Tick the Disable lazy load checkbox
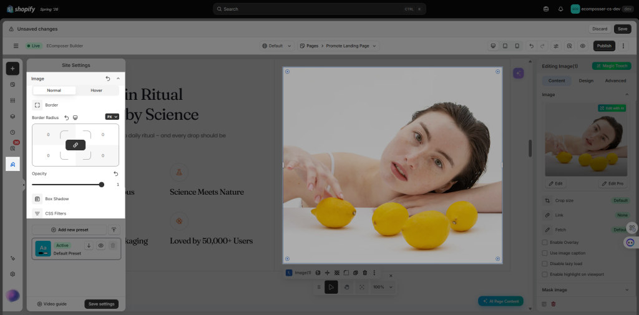639x315 pixels. coord(544,264)
